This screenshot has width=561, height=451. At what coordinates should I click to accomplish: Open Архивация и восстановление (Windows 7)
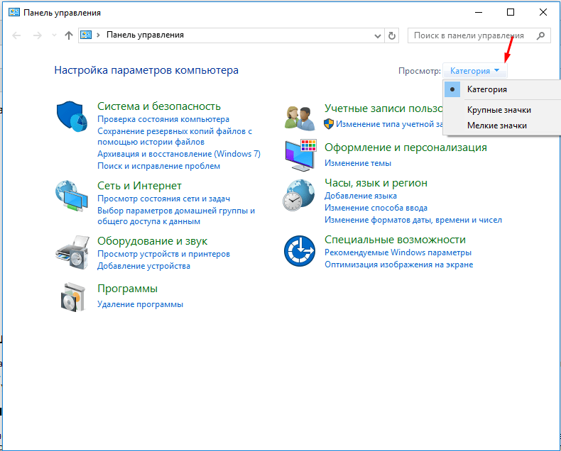pyautogui.click(x=179, y=154)
